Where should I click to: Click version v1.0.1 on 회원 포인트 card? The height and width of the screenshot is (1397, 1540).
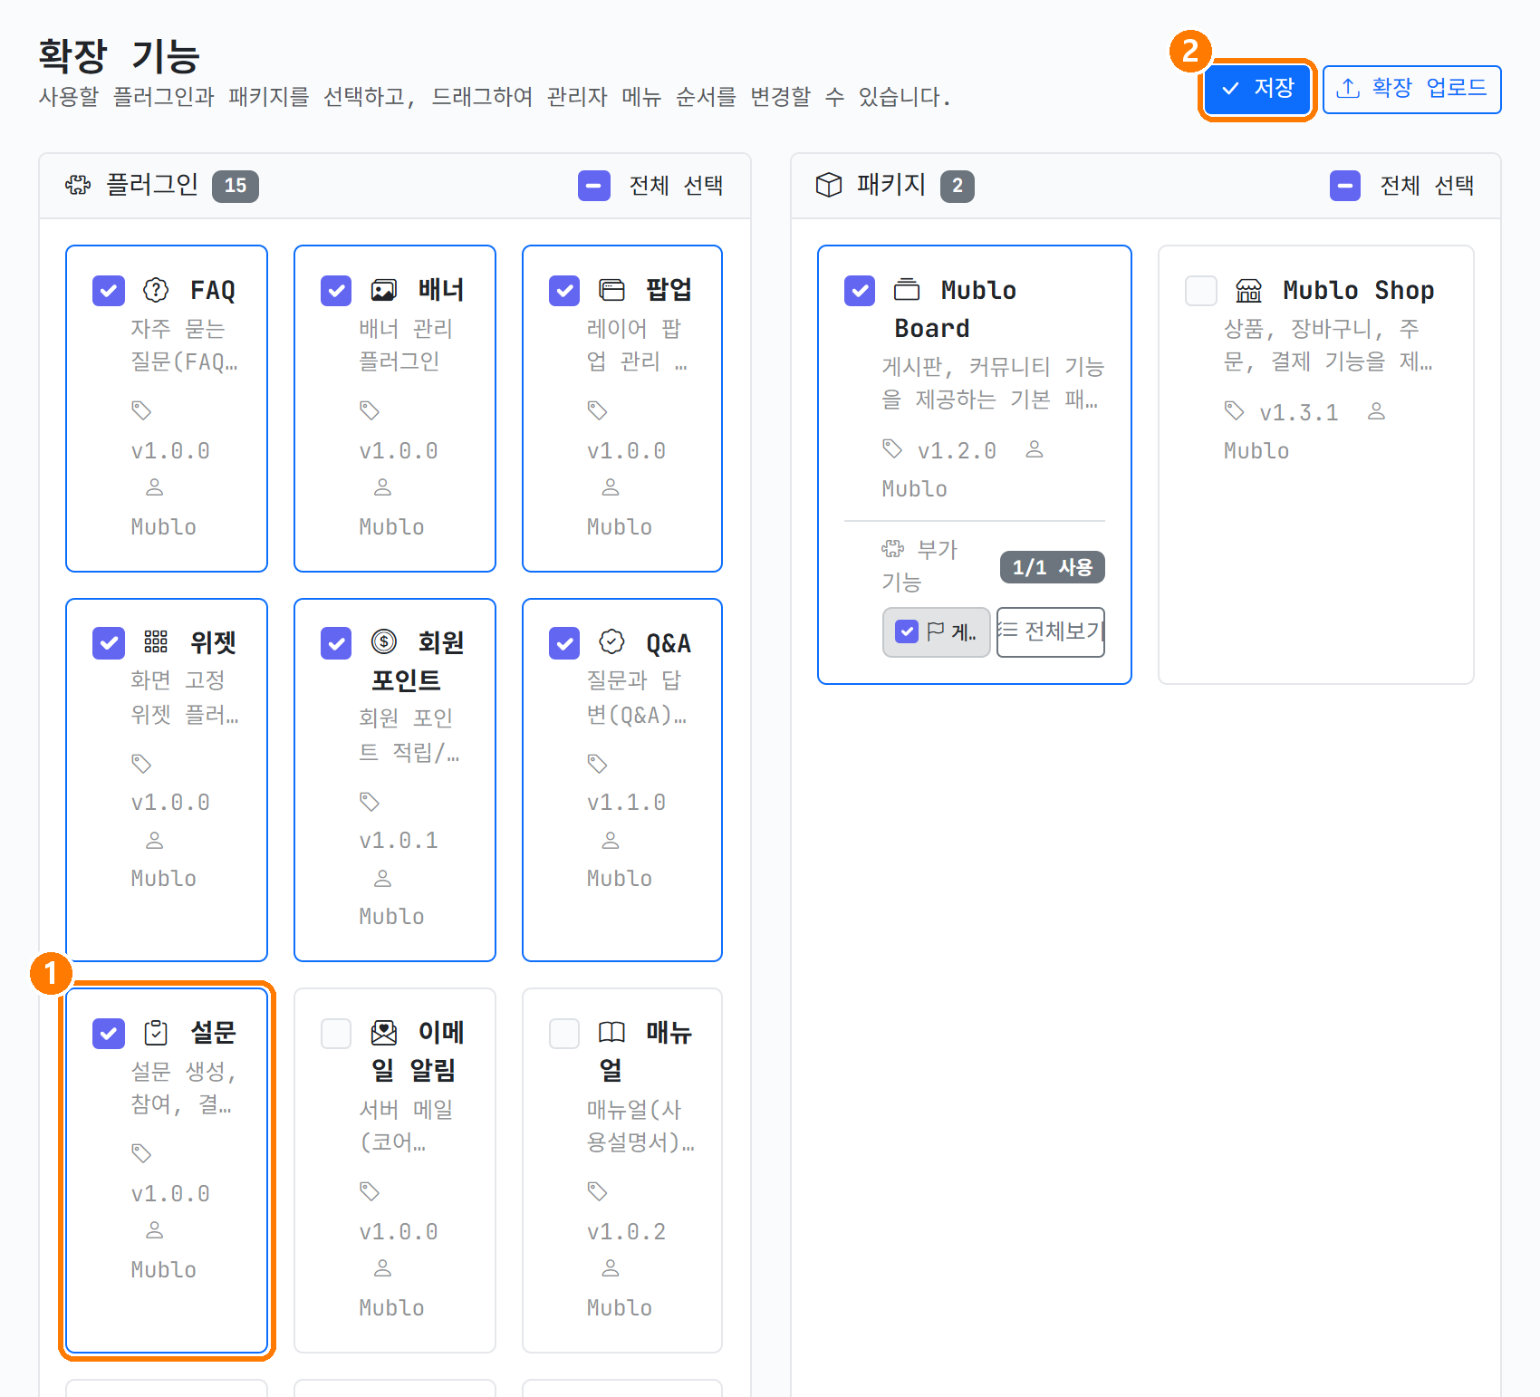click(x=399, y=841)
